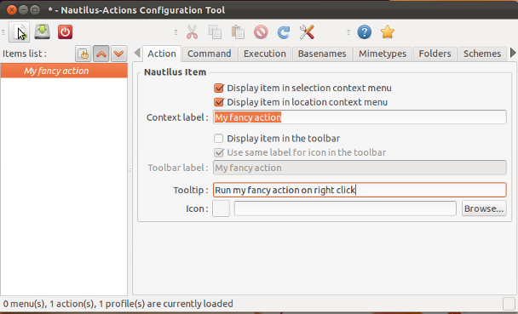Open the Mimetypes tab
The image size is (518, 314).
point(383,54)
